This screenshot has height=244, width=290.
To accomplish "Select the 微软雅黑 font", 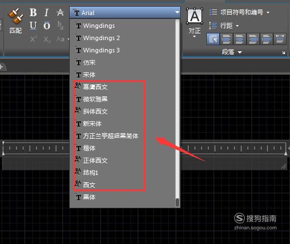I will coord(123,99).
